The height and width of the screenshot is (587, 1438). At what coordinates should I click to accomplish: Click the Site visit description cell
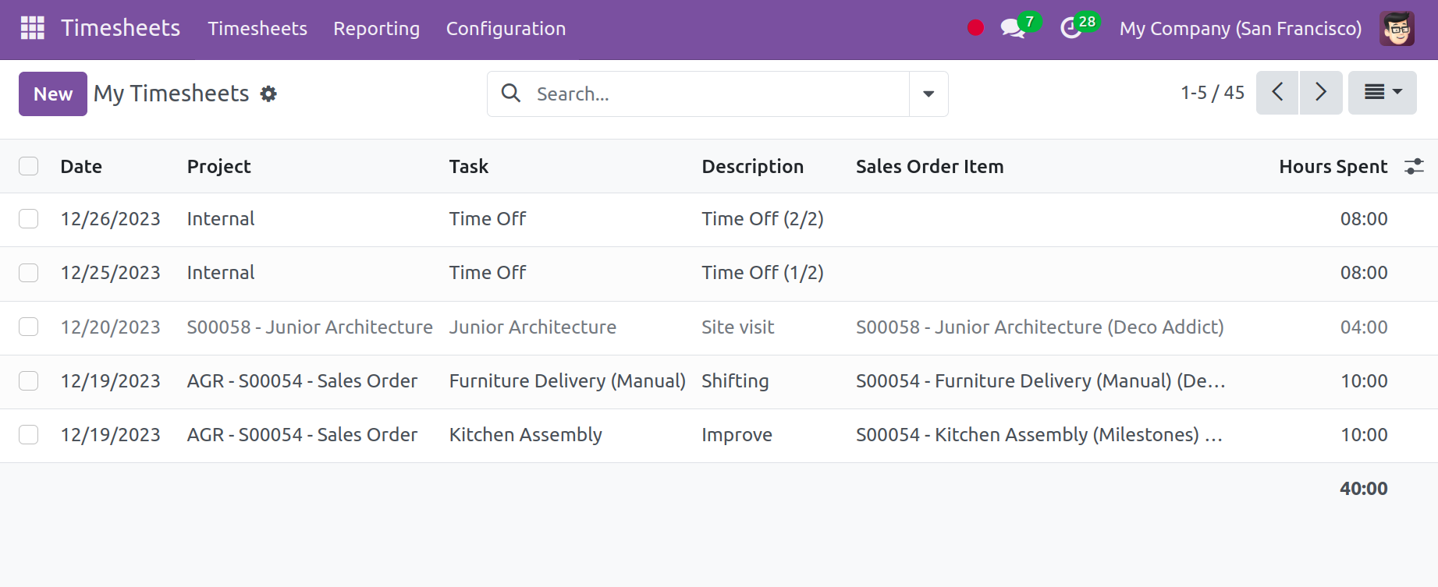coord(738,327)
